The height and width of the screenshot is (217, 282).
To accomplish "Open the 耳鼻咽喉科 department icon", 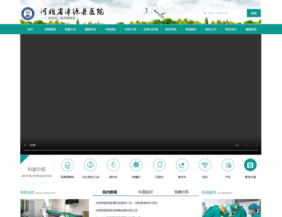I will click(x=67, y=165).
